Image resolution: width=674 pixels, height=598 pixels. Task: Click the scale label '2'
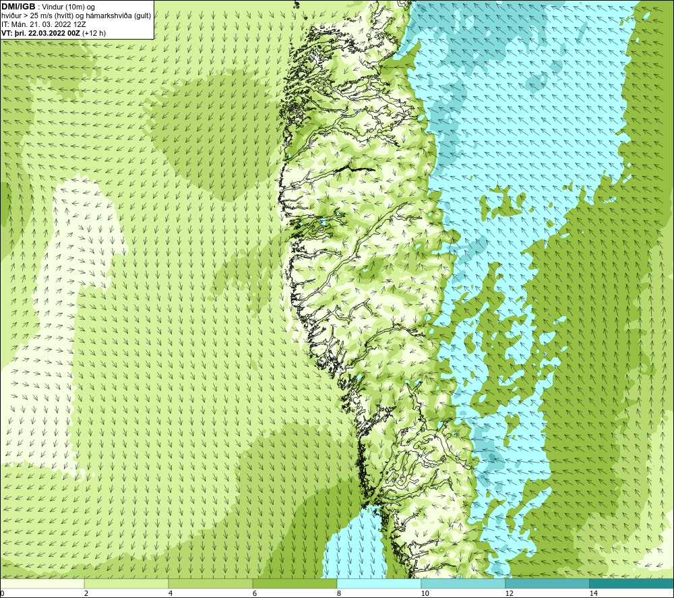(86, 594)
